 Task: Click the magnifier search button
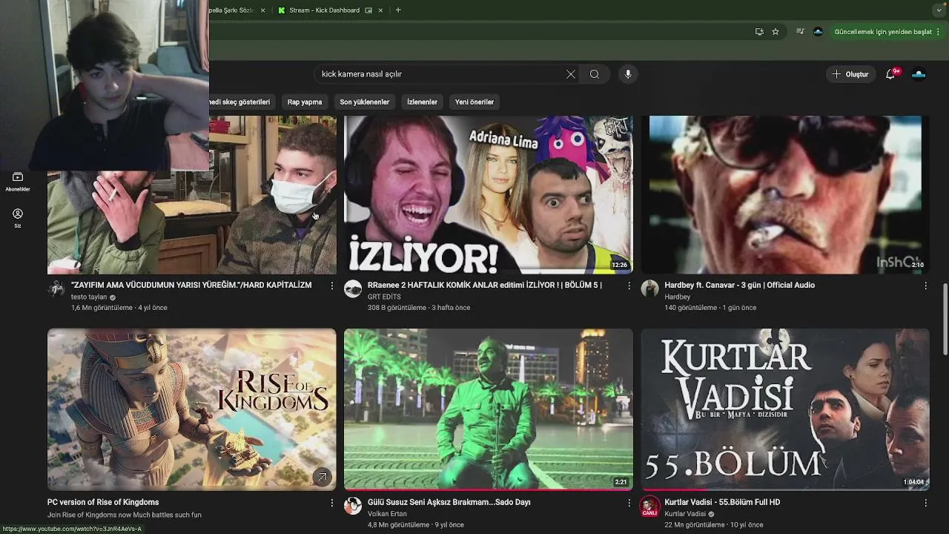click(595, 74)
